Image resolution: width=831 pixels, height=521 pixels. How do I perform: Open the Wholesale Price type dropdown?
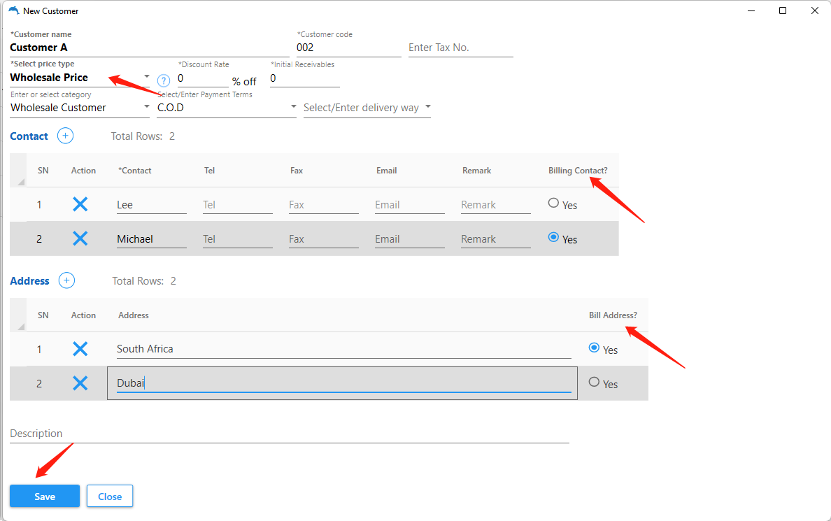coord(146,77)
